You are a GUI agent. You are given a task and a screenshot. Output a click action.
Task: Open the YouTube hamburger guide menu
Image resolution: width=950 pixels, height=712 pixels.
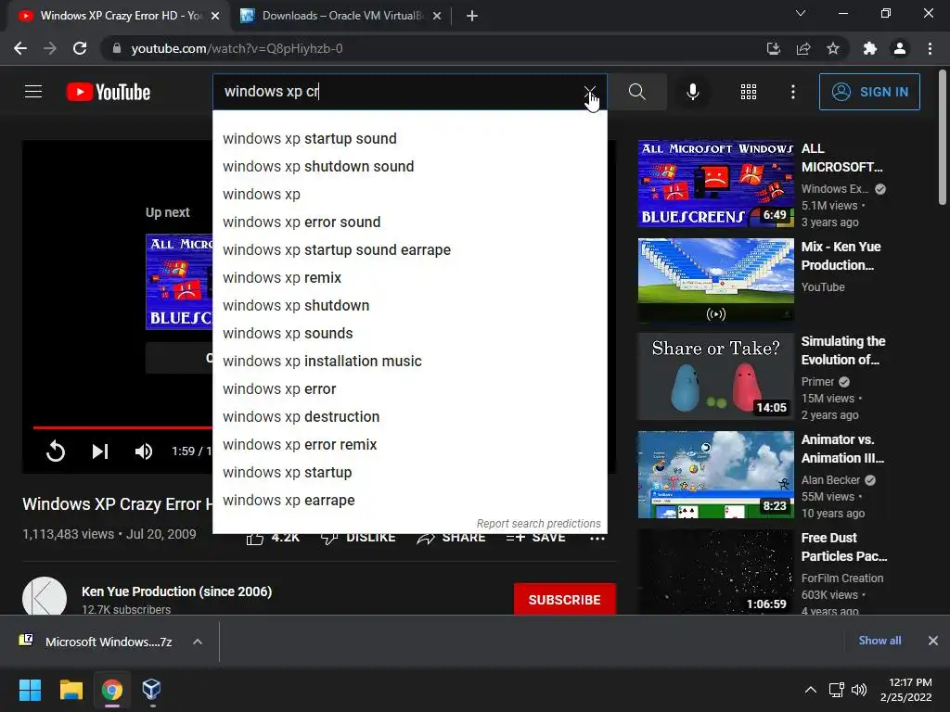[x=33, y=92]
